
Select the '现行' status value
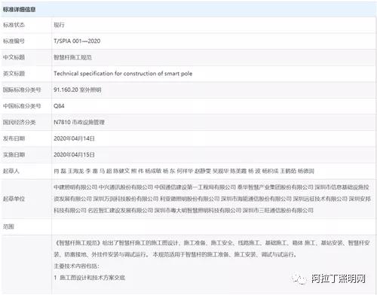click(x=59, y=25)
